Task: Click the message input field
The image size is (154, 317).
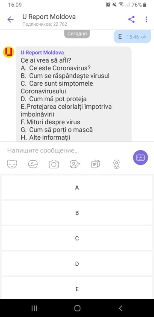Action: point(67,151)
